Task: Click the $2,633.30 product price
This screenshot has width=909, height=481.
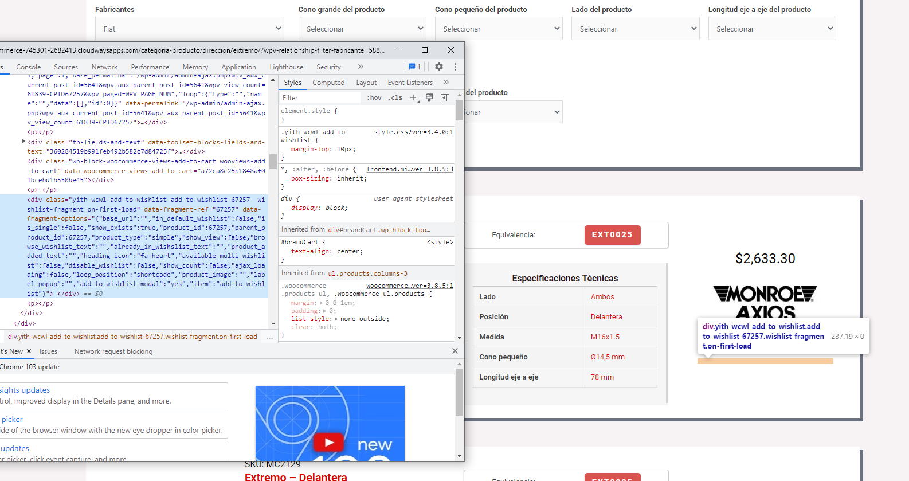Action: [x=765, y=259]
